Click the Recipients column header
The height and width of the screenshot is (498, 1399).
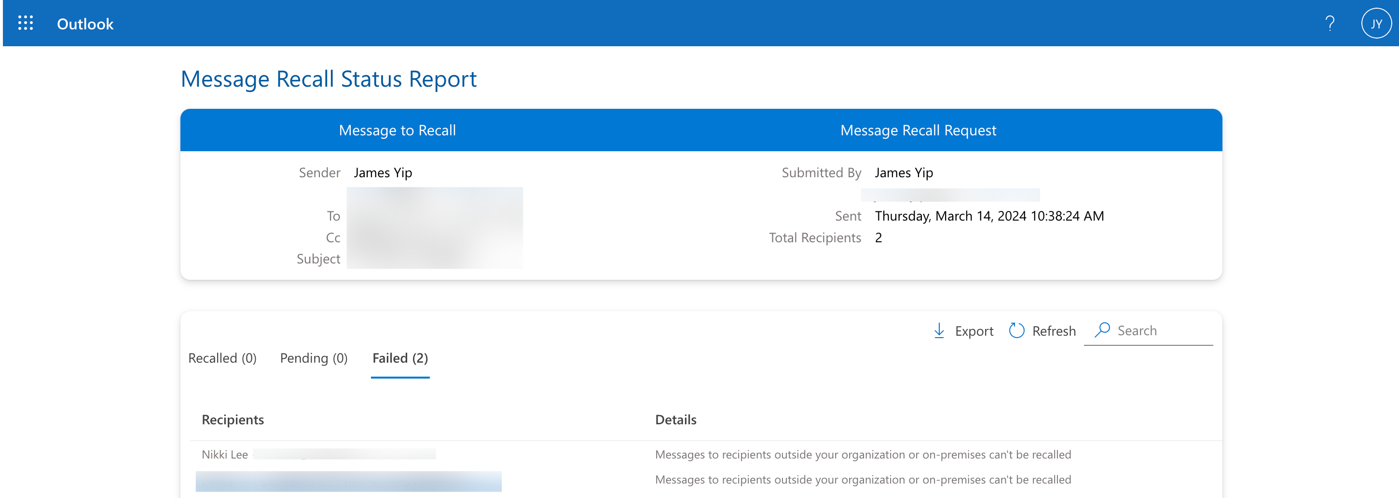pos(233,419)
